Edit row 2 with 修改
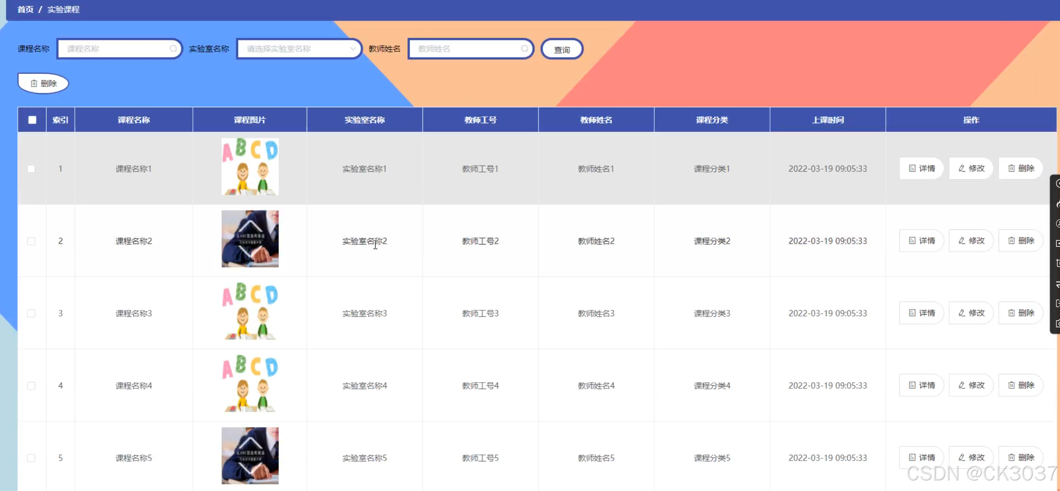This screenshot has width=1060, height=491. tap(971, 241)
